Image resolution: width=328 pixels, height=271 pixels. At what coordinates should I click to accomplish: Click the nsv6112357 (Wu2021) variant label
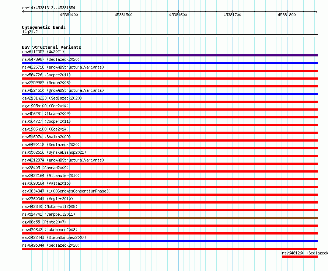click(x=43, y=52)
